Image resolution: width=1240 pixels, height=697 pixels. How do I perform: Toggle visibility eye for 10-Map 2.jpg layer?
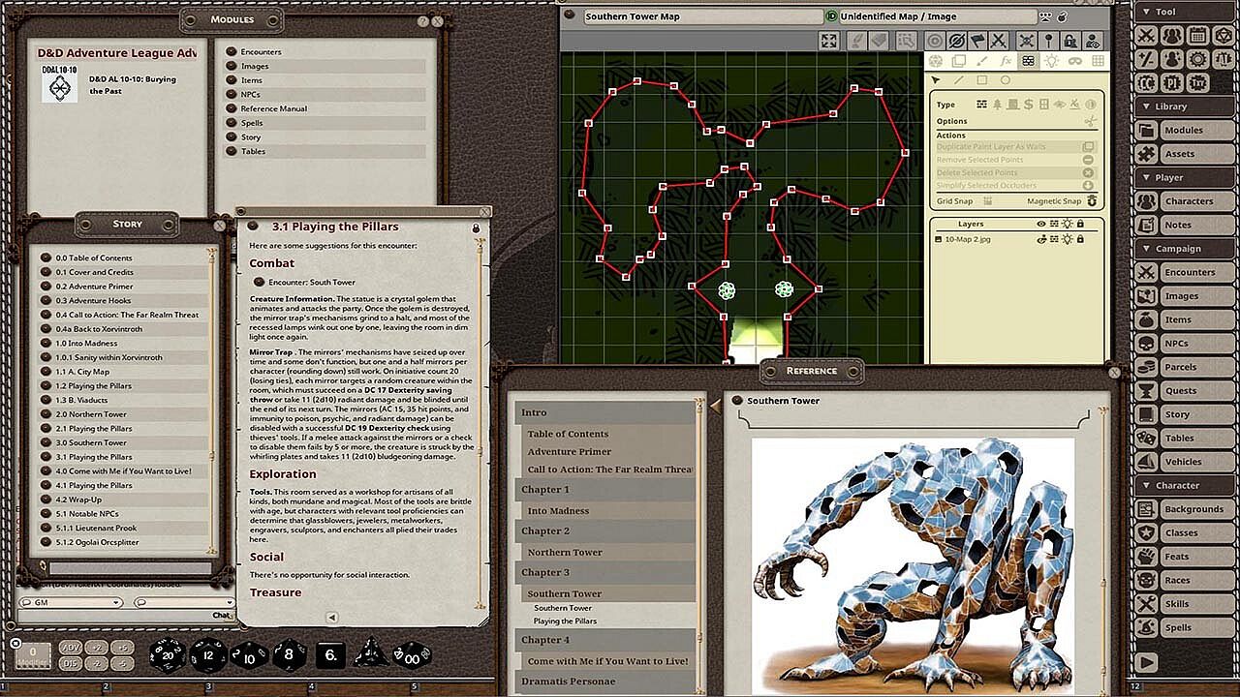click(1042, 239)
